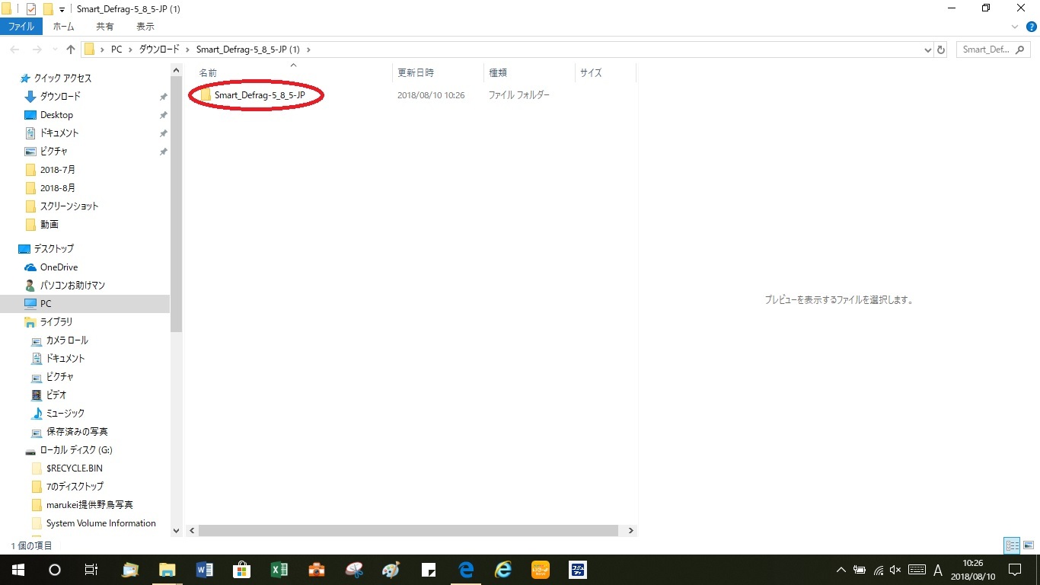Open the Customize Quick Access Toolbar dropdown
Image resolution: width=1040 pixels, height=585 pixels.
(x=62, y=9)
